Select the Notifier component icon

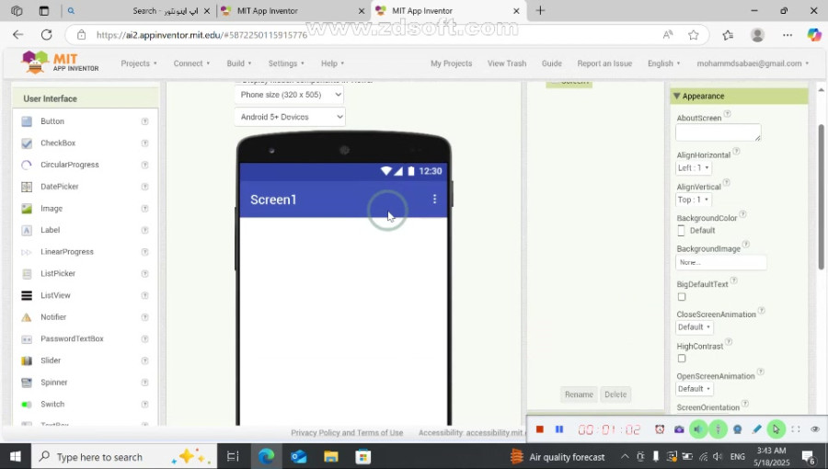point(27,317)
